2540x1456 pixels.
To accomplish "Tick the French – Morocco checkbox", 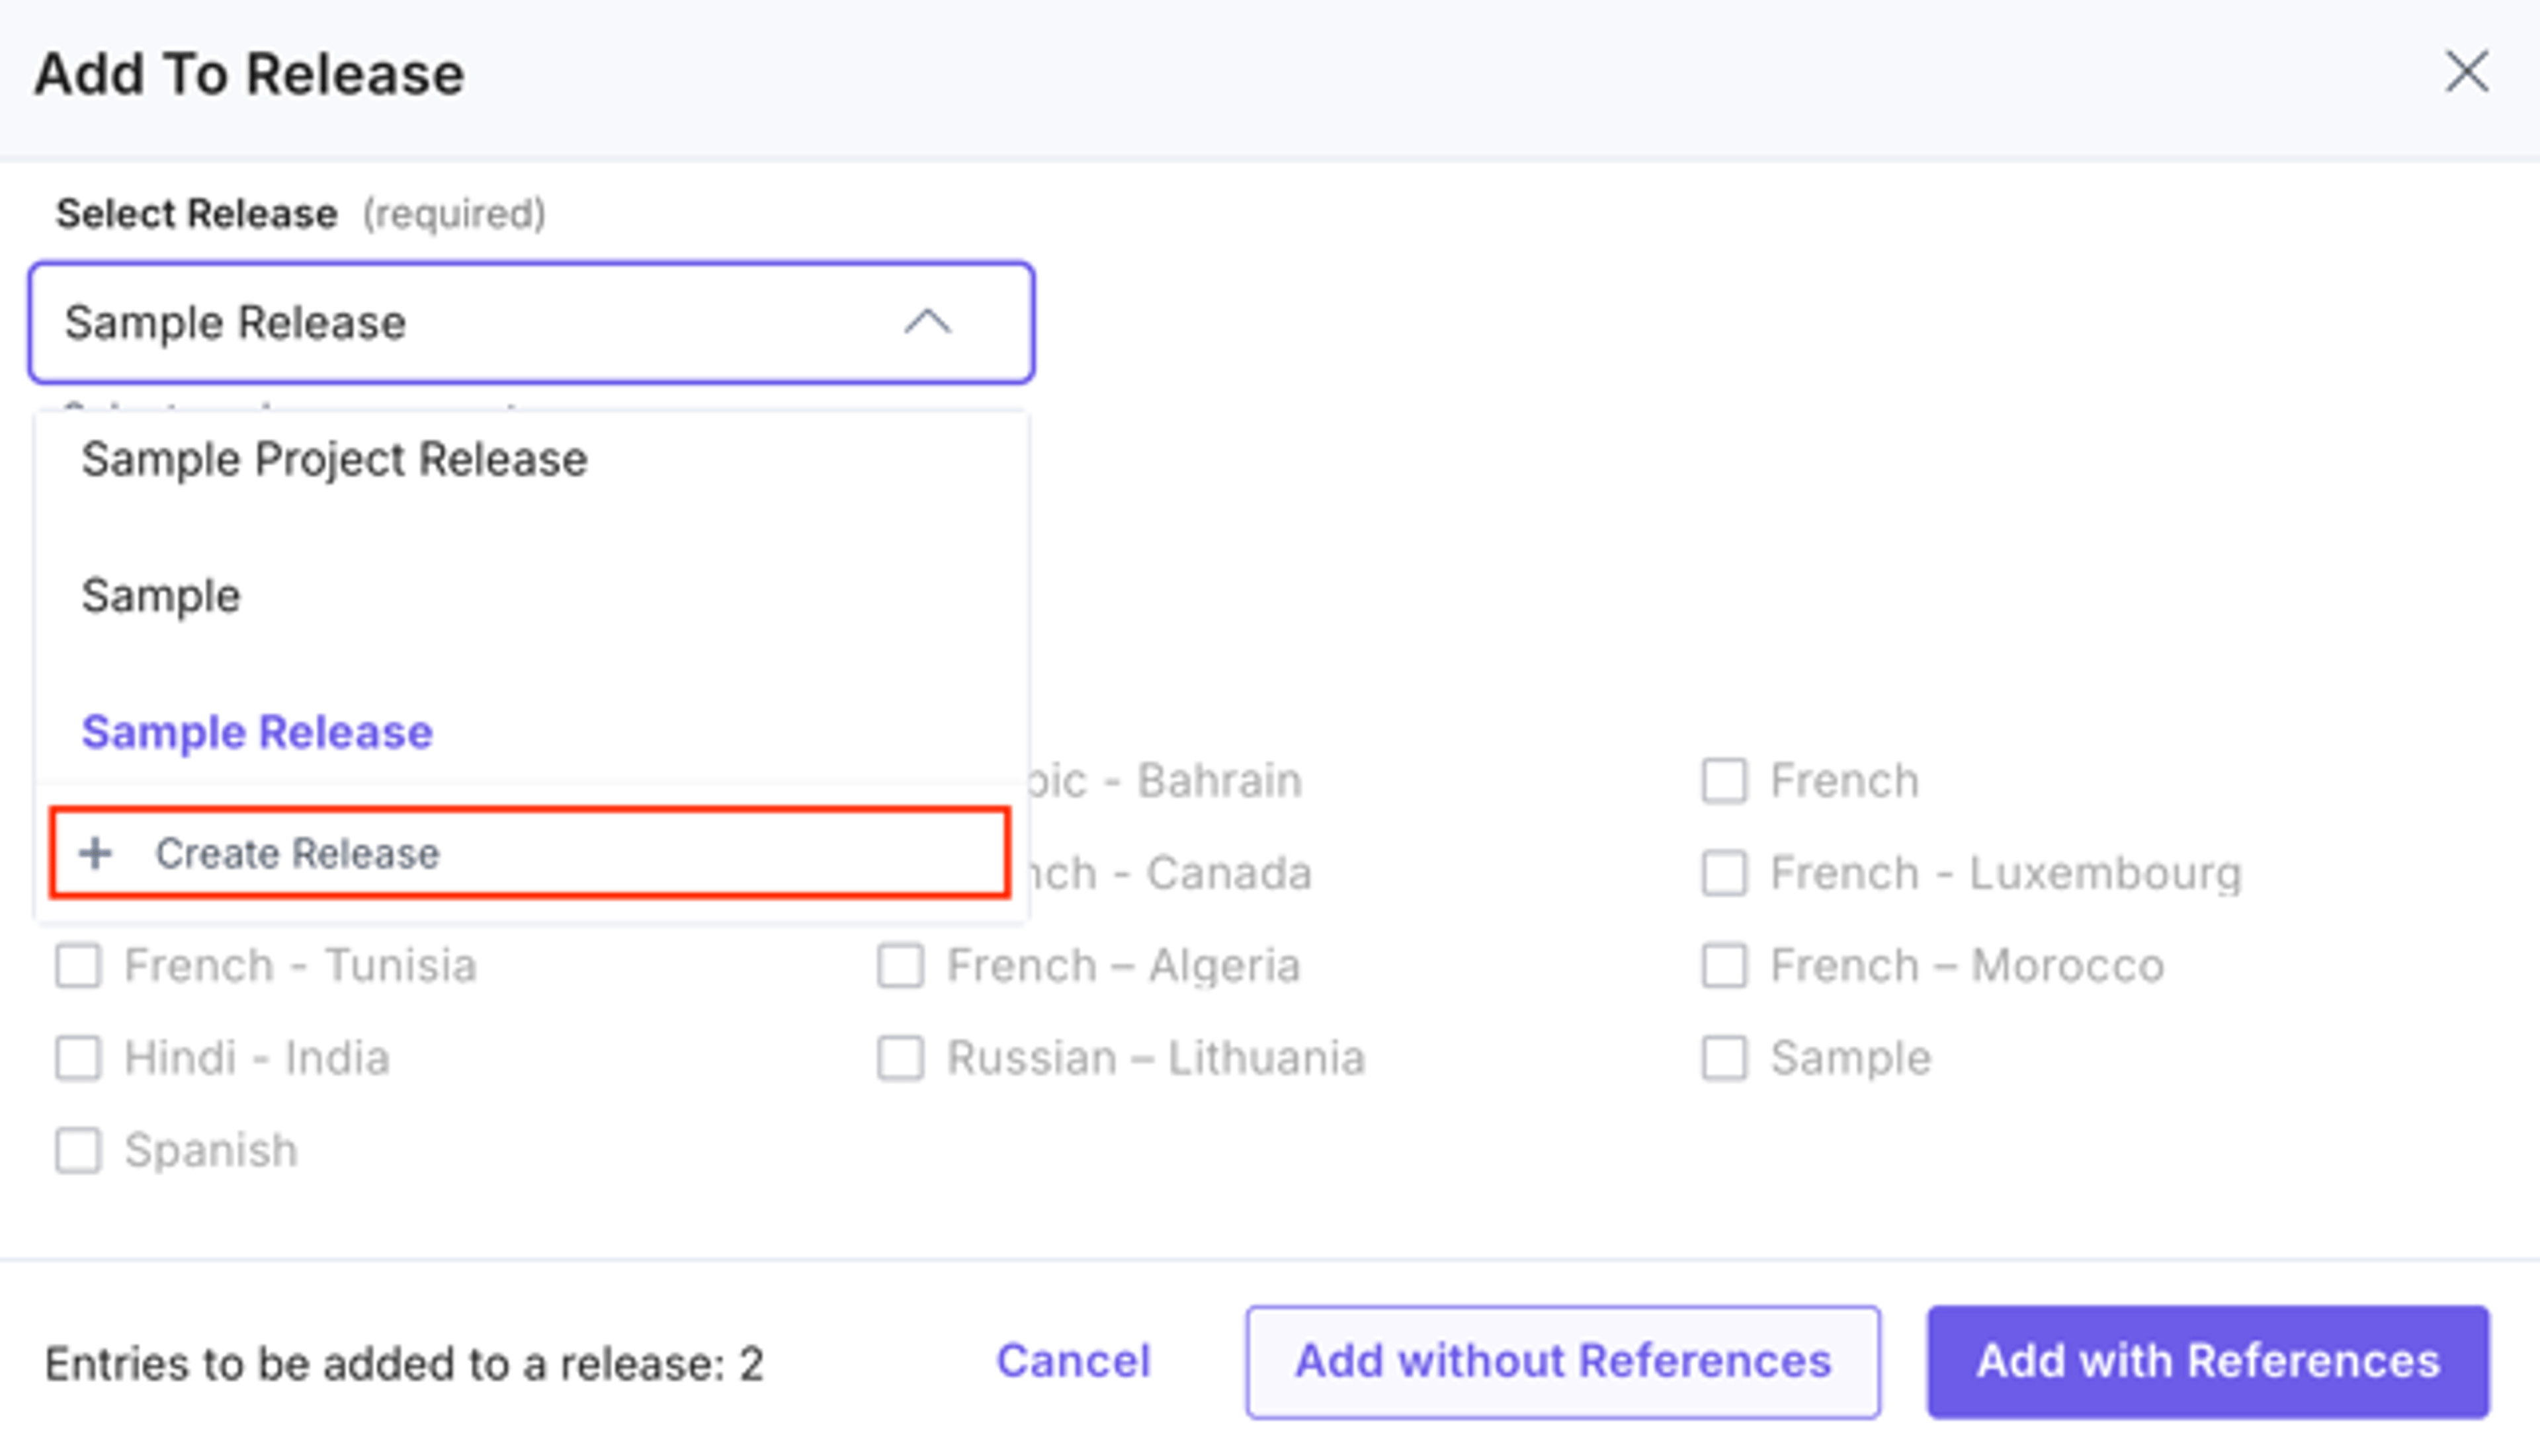I will (x=1724, y=965).
